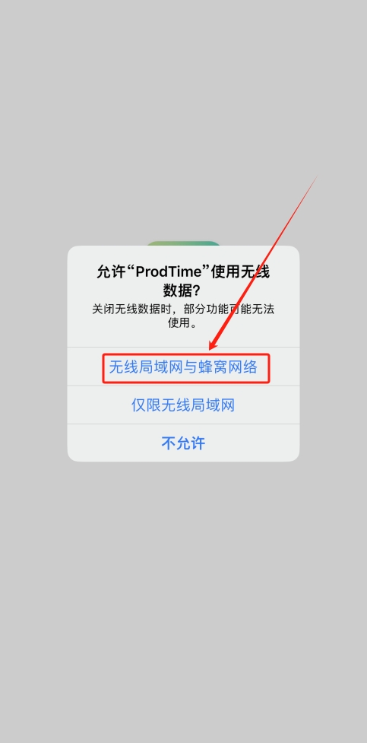Viewport: 367px width, 743px height.
Task: Click the 使用。 description ending text
Action: coord(183,324)
